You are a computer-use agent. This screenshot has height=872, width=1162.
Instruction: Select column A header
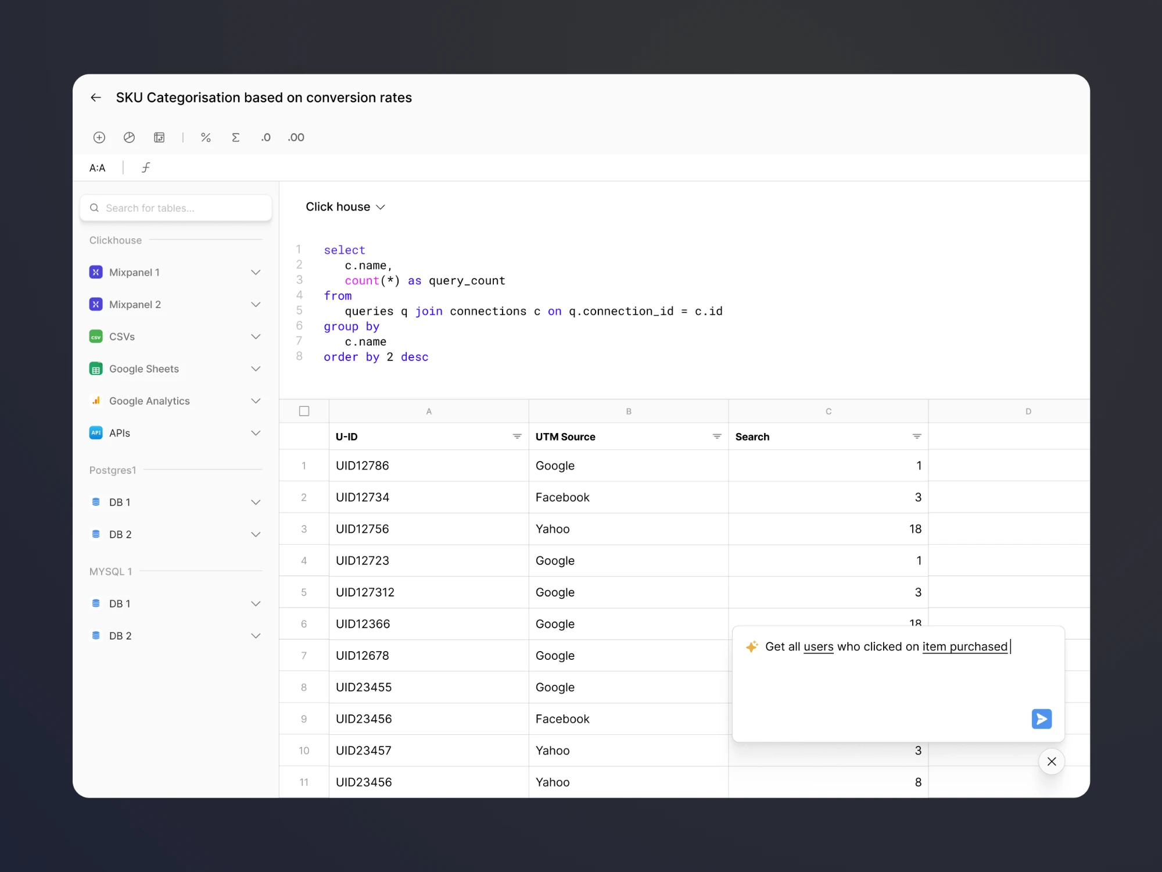coord(429,411)
